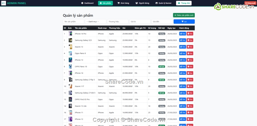Delete Samsung Galaxy Z Fold 5
This screenshot has width=257, height=126.
[190, 93]
